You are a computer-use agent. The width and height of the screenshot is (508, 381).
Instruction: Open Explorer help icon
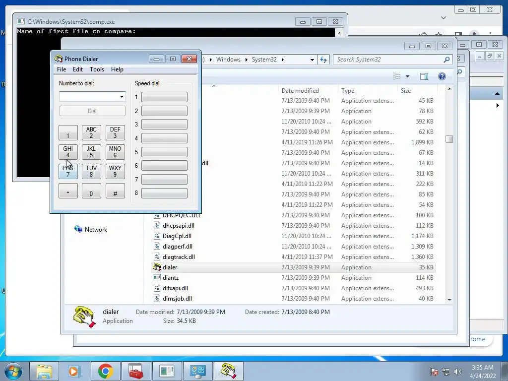[x=442, y=76]
